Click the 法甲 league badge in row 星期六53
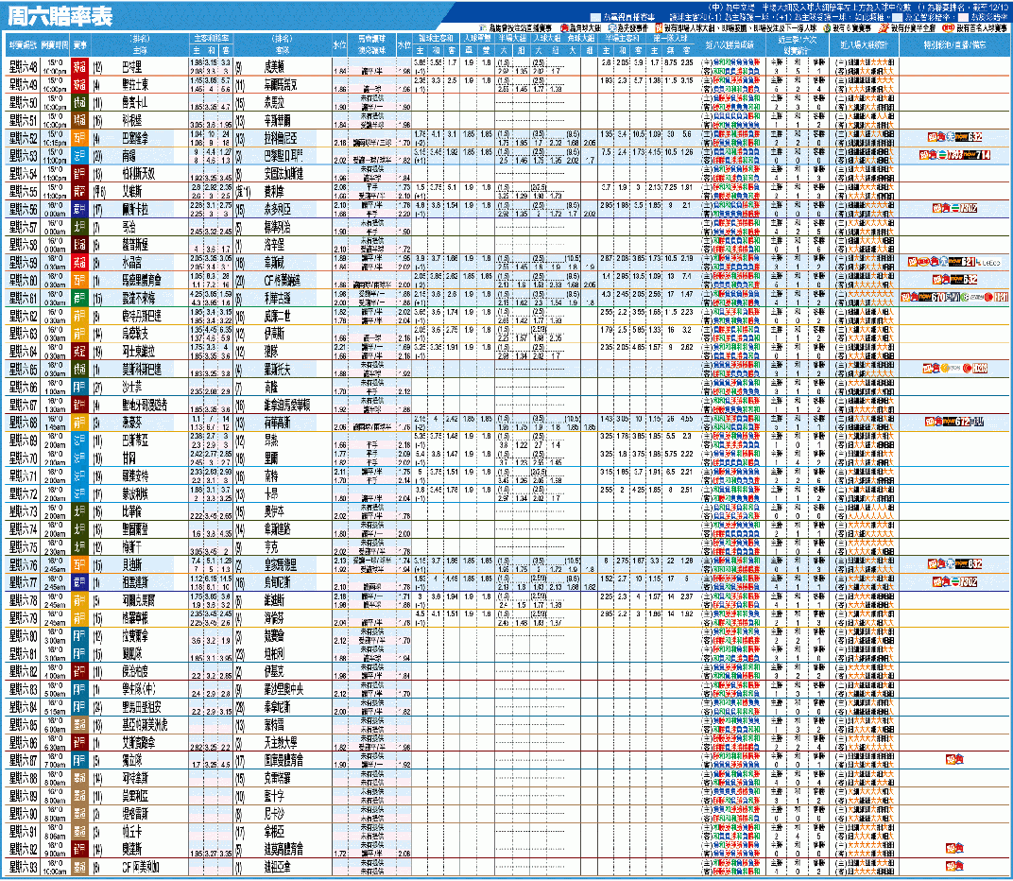Viewport: 1013px width, 881px height. (x=79, y=156)
